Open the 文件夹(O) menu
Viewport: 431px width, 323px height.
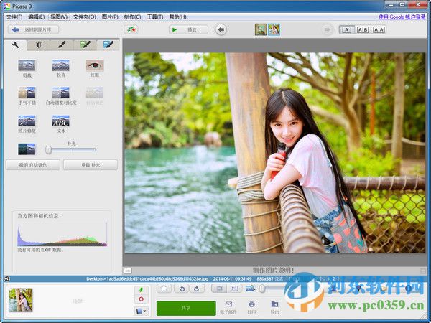[x=85, y=17]
